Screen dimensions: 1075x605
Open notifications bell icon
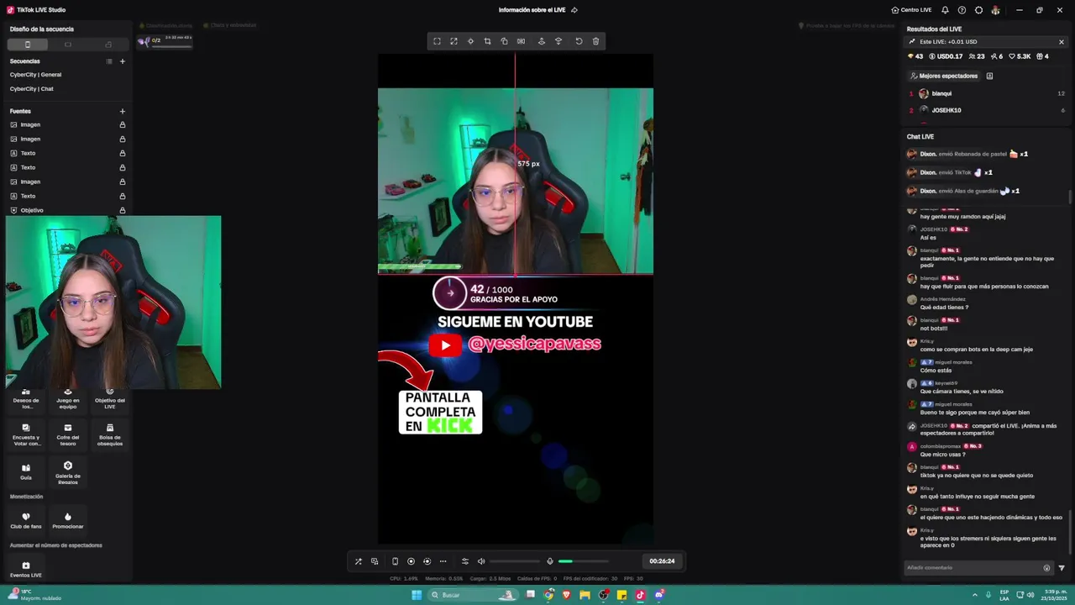coord(945,10)
